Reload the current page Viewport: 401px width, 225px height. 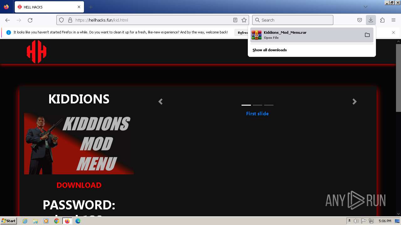point(30,20)
